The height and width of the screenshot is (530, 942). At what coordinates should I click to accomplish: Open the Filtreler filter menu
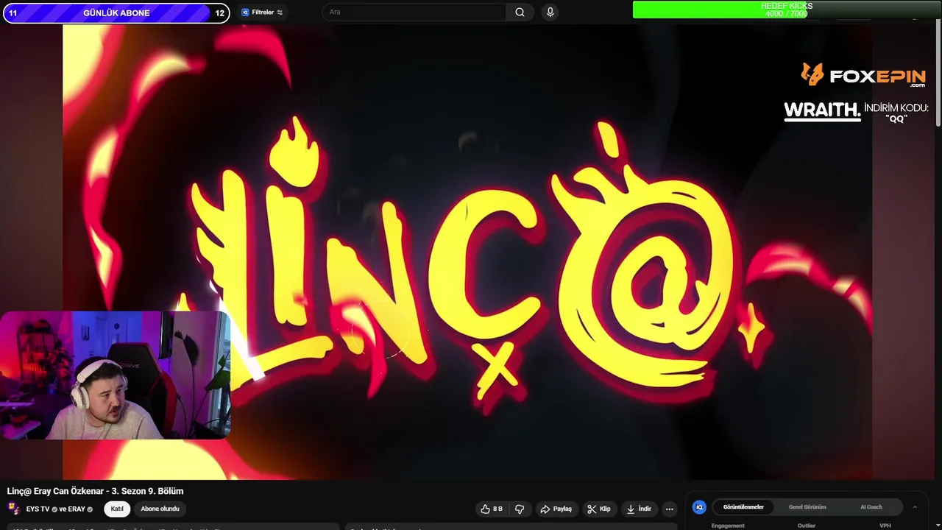[262, 13]
